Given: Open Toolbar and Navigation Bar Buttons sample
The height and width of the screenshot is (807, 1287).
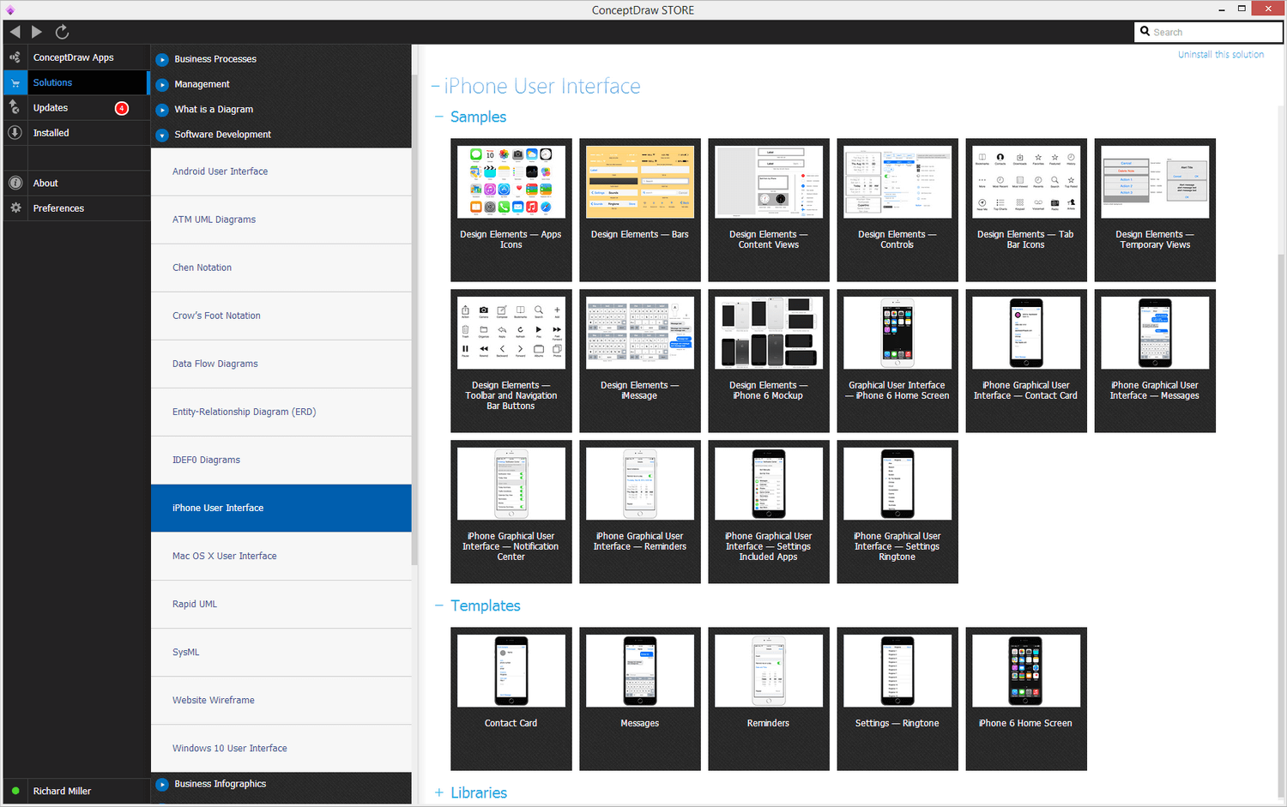Looking at the screenshot, I should click(x=511, y=360).
